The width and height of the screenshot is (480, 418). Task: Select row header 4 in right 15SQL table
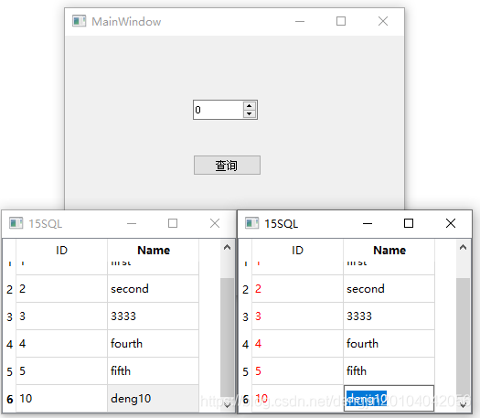click(245, 344)
